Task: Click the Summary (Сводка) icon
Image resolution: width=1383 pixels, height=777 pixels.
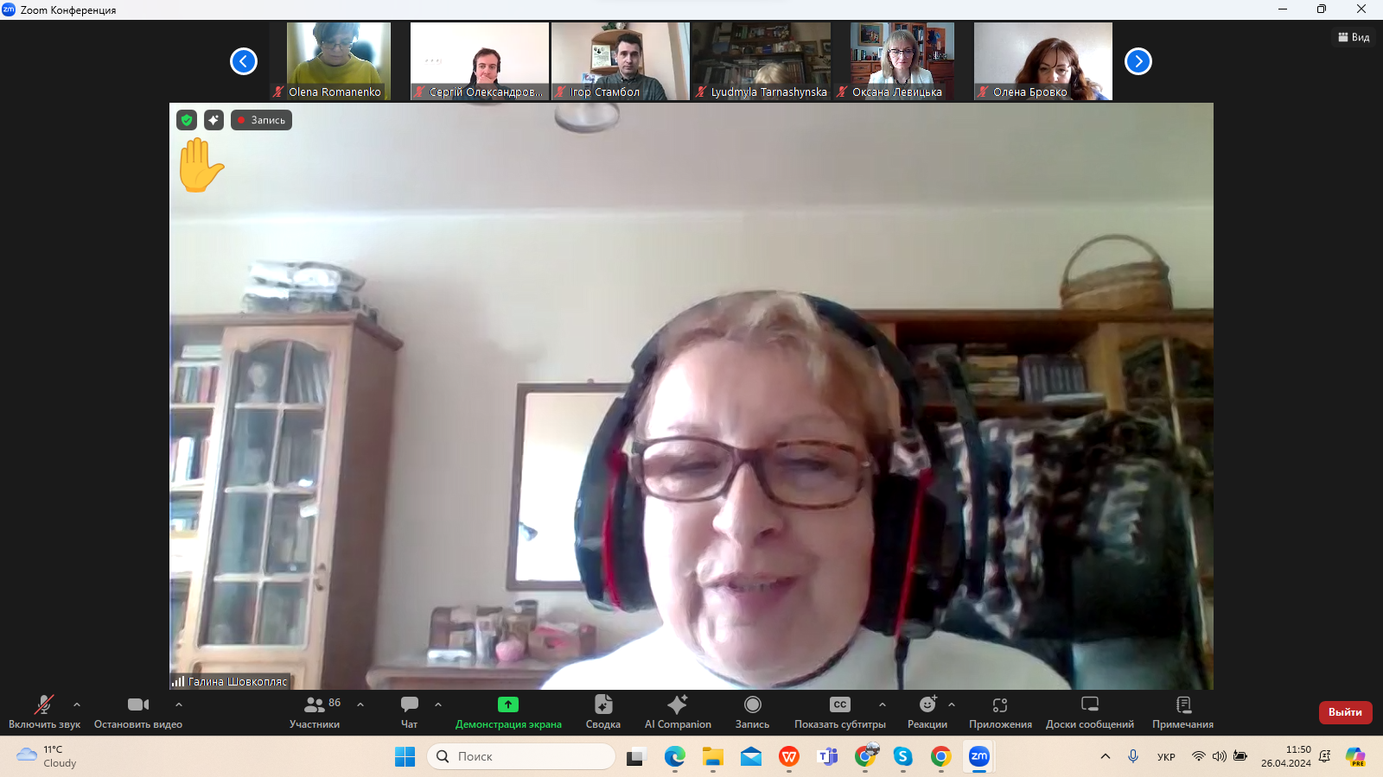Action: click(603, 711)
